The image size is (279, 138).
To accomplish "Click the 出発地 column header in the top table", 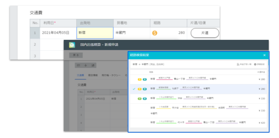I will click(95, 23).
